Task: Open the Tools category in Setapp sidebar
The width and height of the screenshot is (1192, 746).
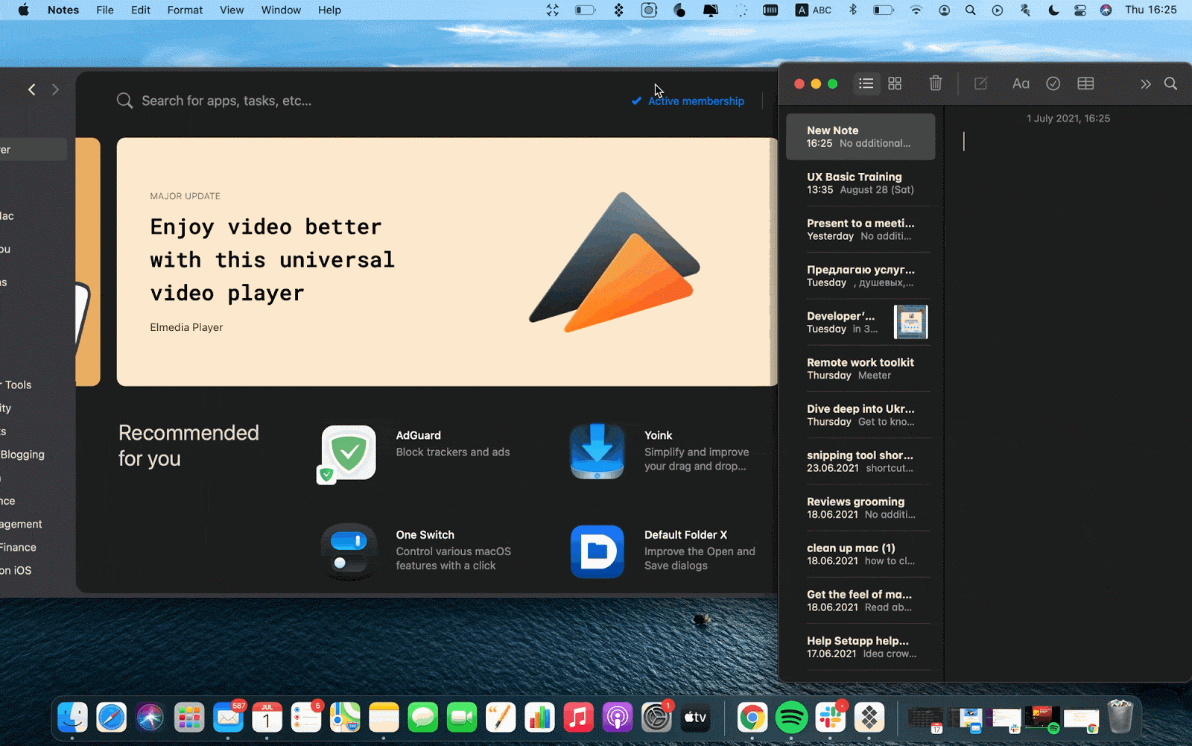Action: [16, 385]
